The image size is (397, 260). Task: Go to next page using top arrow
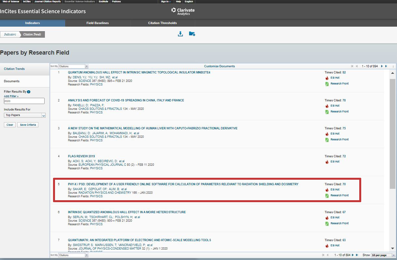382,66
